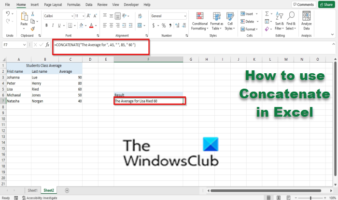The height and width of the screenshot is (200, 338).
Task: Click the Font Color red A icon
Action: click(91, 26)
